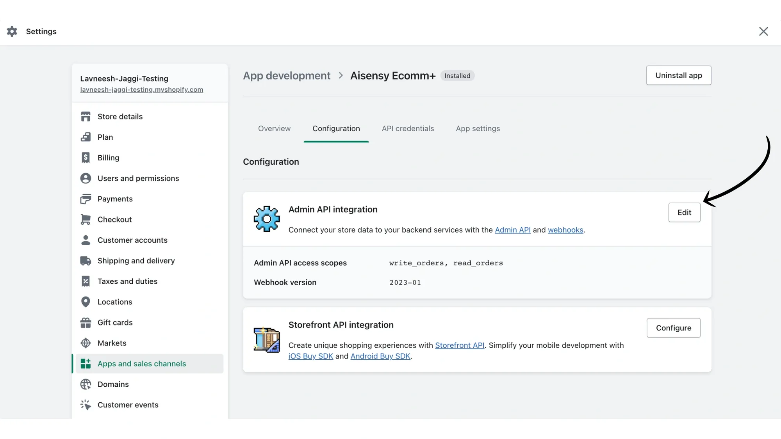Image resolution: width=781 pixels, height=439 pixels.
Task: Click the Uninstall app button
Action: (678, 75)
